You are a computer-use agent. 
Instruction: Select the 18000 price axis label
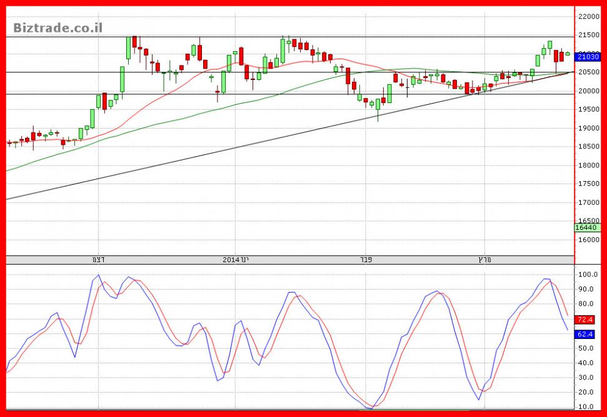coord(588,165)
